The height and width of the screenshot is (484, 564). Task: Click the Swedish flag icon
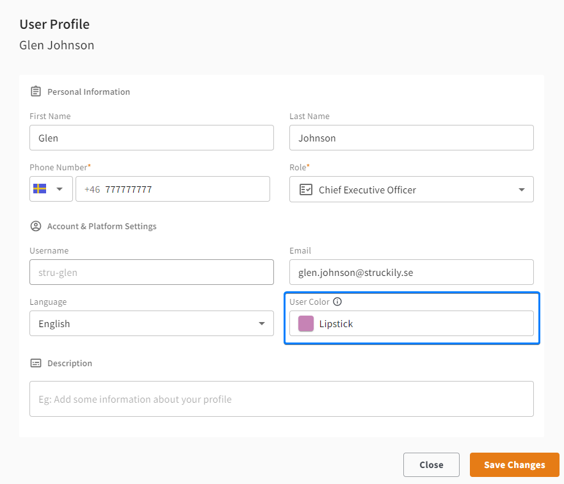point(40,188)
